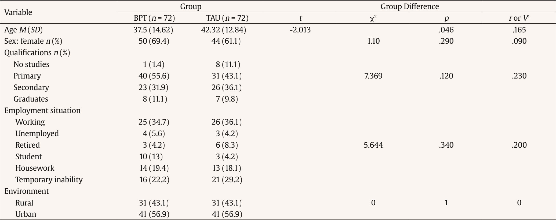Select the "Environment" section label
This screenshot has width=556, height=220.
coord(27,191)
